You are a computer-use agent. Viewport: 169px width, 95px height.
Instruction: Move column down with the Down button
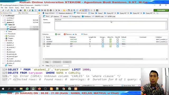84,34
